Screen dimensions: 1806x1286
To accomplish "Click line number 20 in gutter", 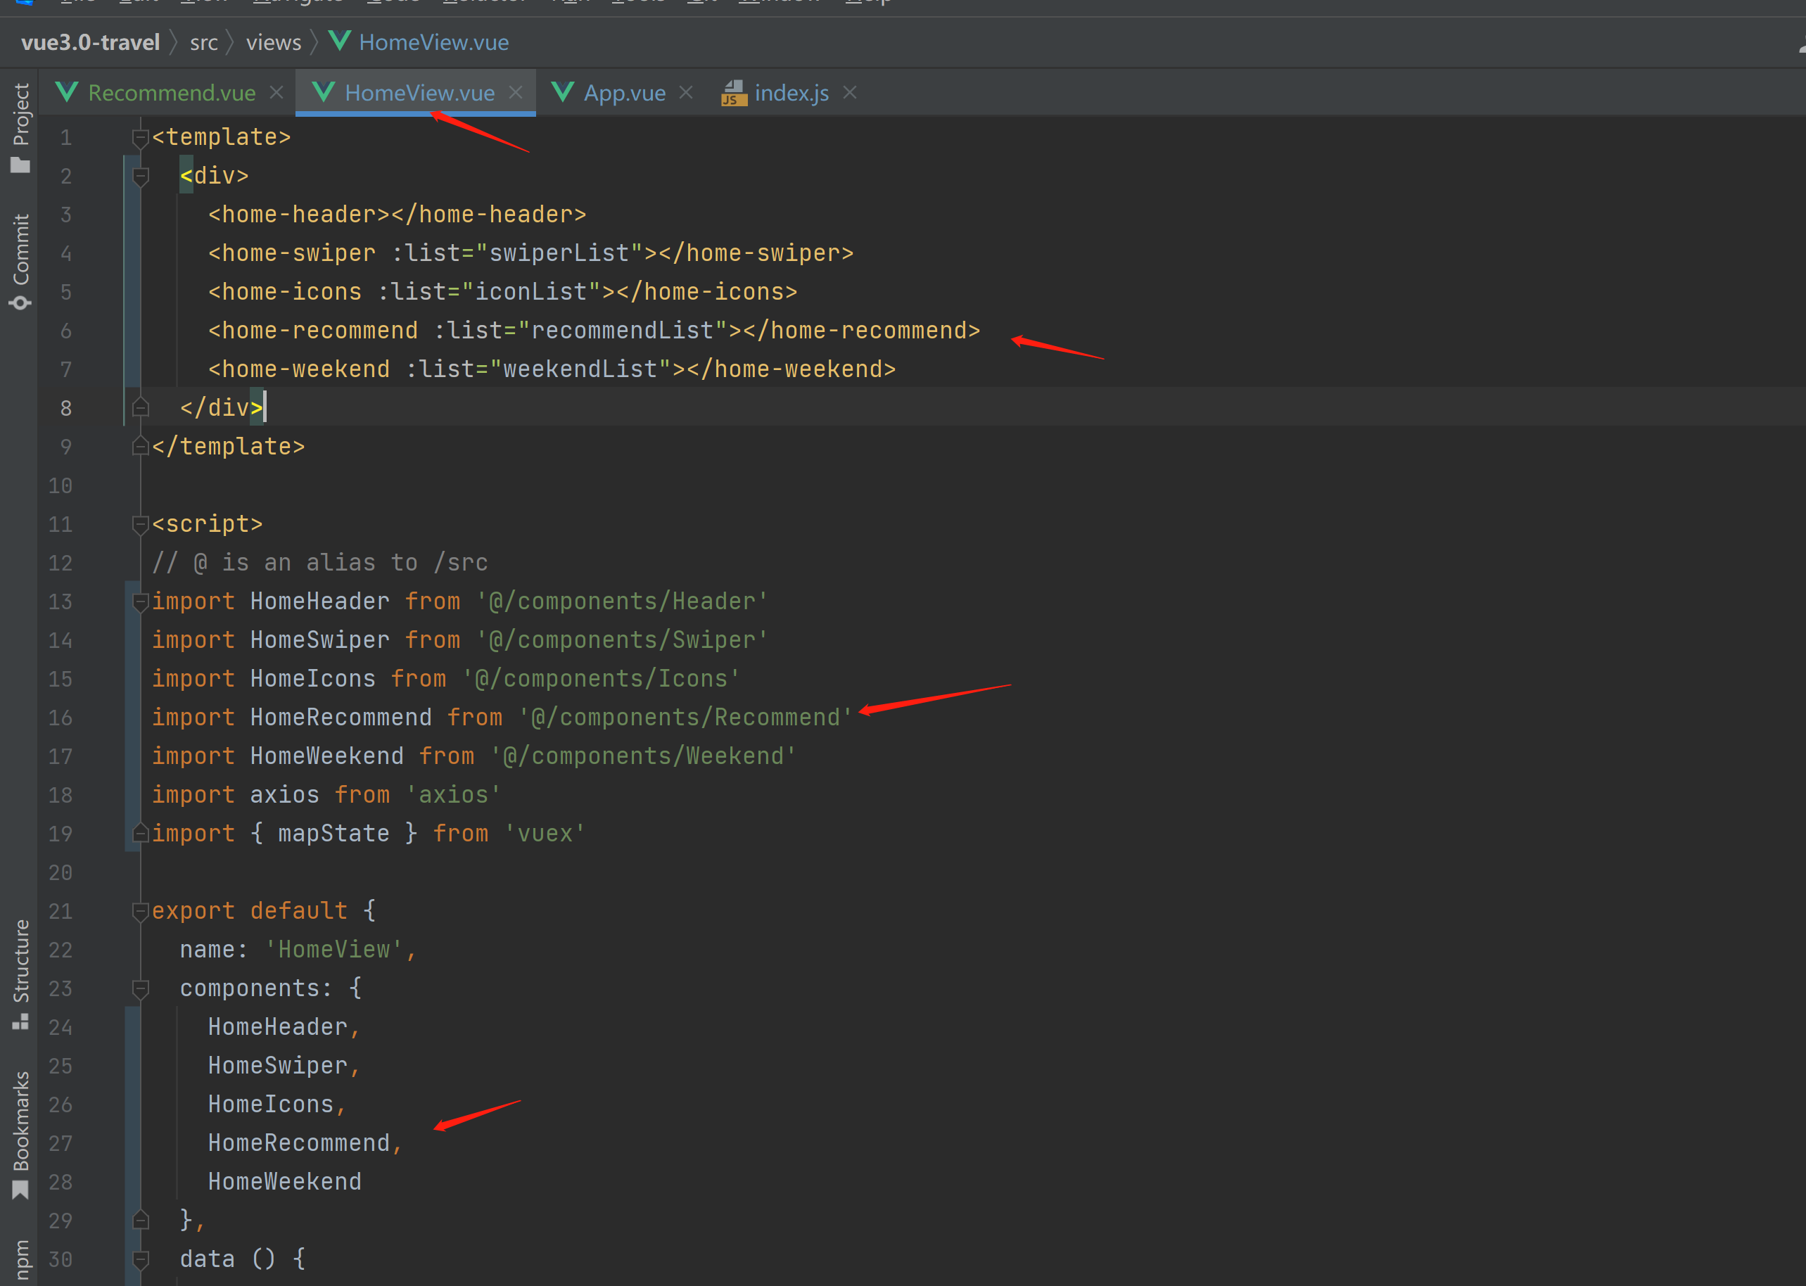I will pos(61,872).
